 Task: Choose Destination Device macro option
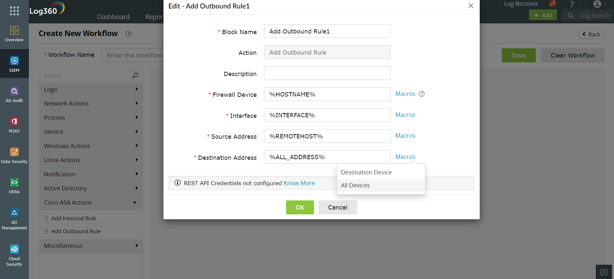click(x=366, y=172)
